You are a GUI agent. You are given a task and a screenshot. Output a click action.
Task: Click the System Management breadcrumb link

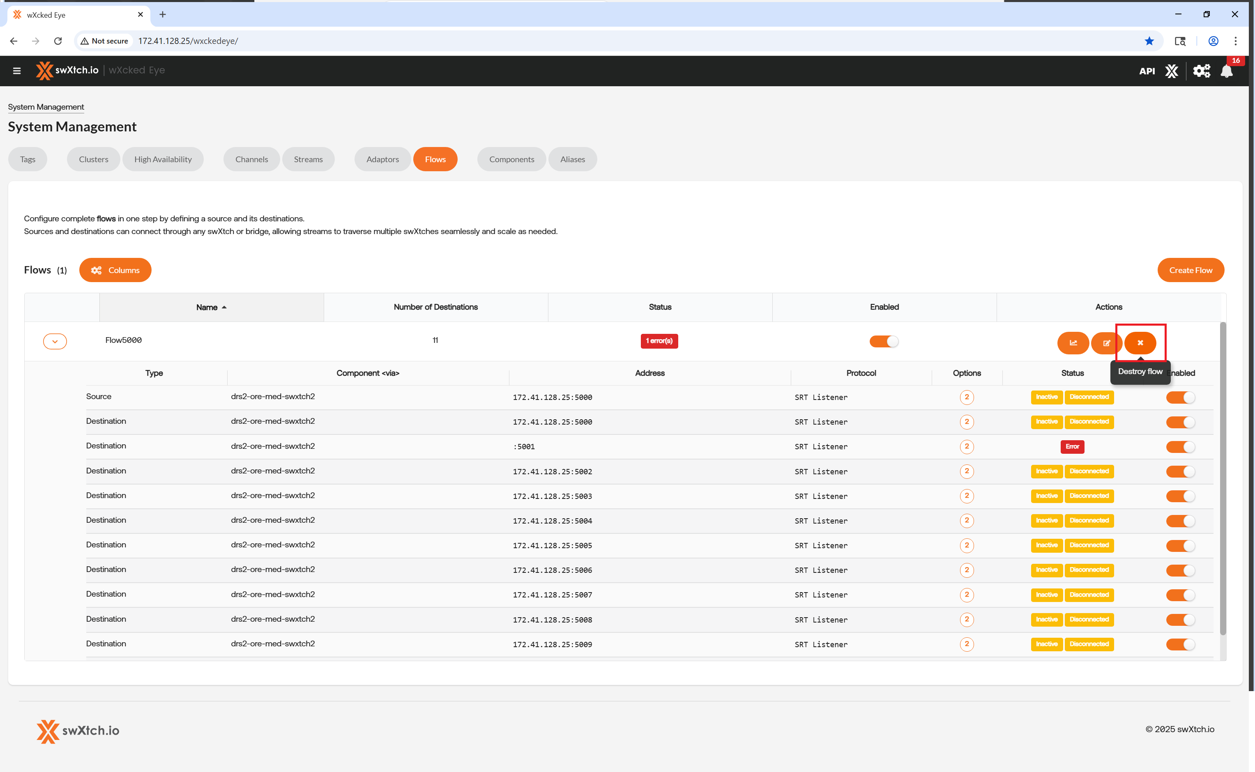coord(46,107)
